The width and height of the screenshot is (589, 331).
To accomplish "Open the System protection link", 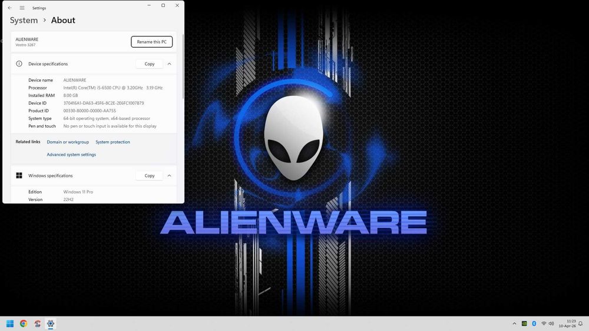I will (112, 142).
